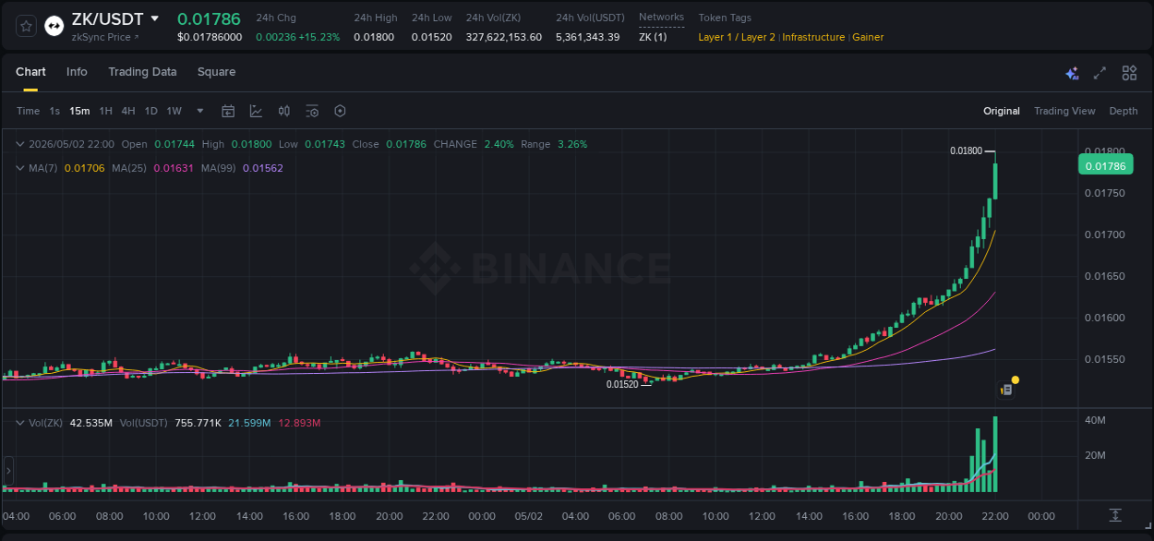The height and width of the screenshot is (541, 1154).
Task: Switch to the Info tab
Action: 77,72
